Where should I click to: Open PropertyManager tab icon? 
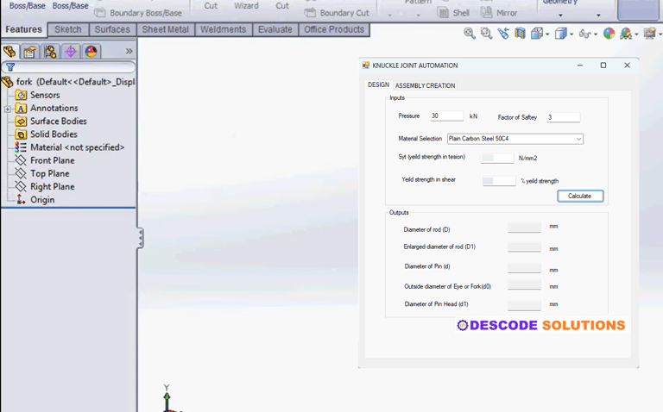pos(29,52)
